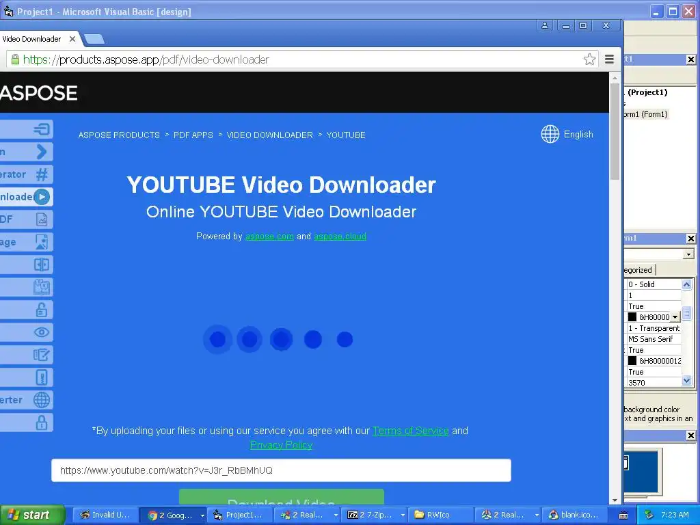This screenshot has height=525, width=700.
Task: Click the chevron arrow sidebar item
Action: tap(42, 152)
